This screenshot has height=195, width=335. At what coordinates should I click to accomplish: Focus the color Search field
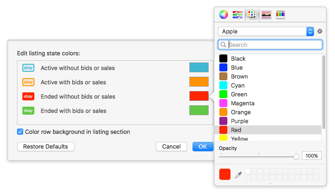270,45
